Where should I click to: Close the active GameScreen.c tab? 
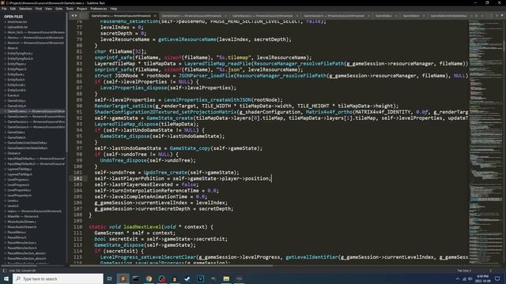click(x=155, y=16)
